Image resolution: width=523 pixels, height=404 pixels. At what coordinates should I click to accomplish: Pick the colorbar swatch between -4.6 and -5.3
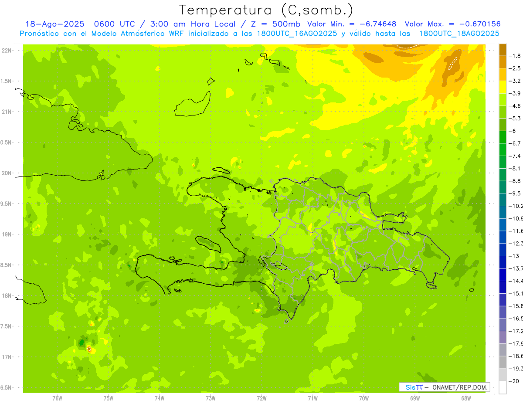[503, 112]
